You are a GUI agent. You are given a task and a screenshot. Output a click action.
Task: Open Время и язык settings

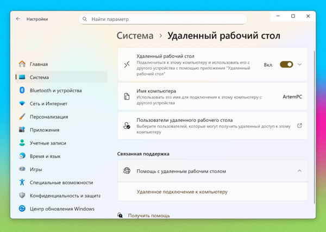(x=61, y=156)
